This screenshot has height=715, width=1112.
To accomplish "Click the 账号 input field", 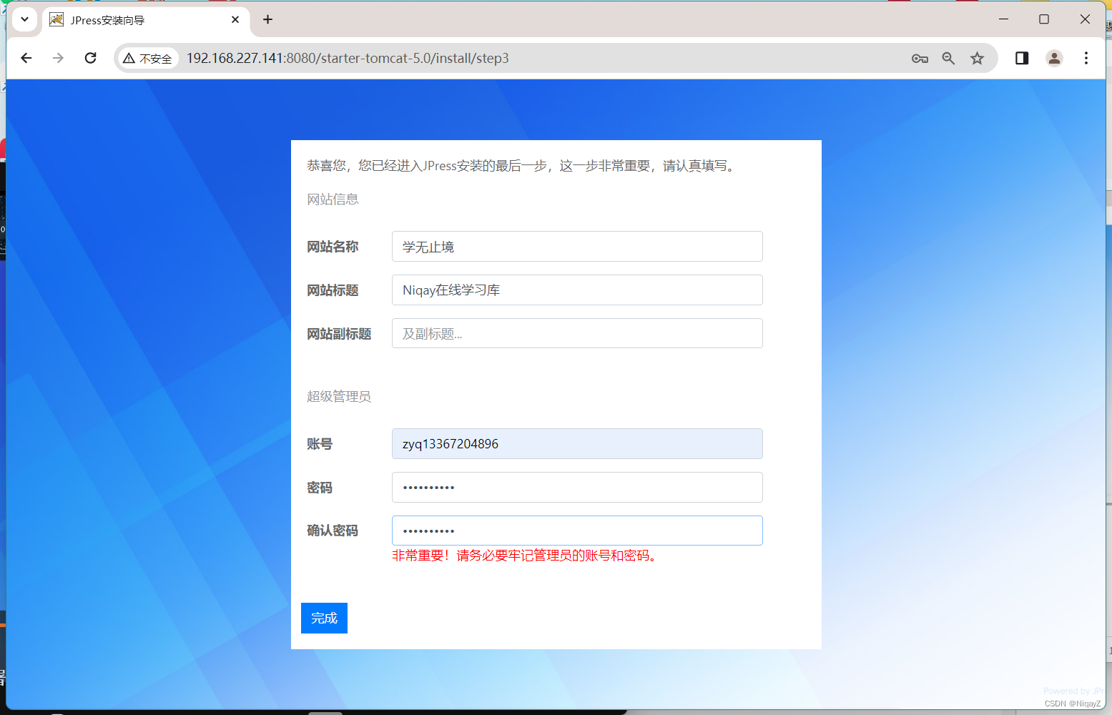I will tap(577, 443).
